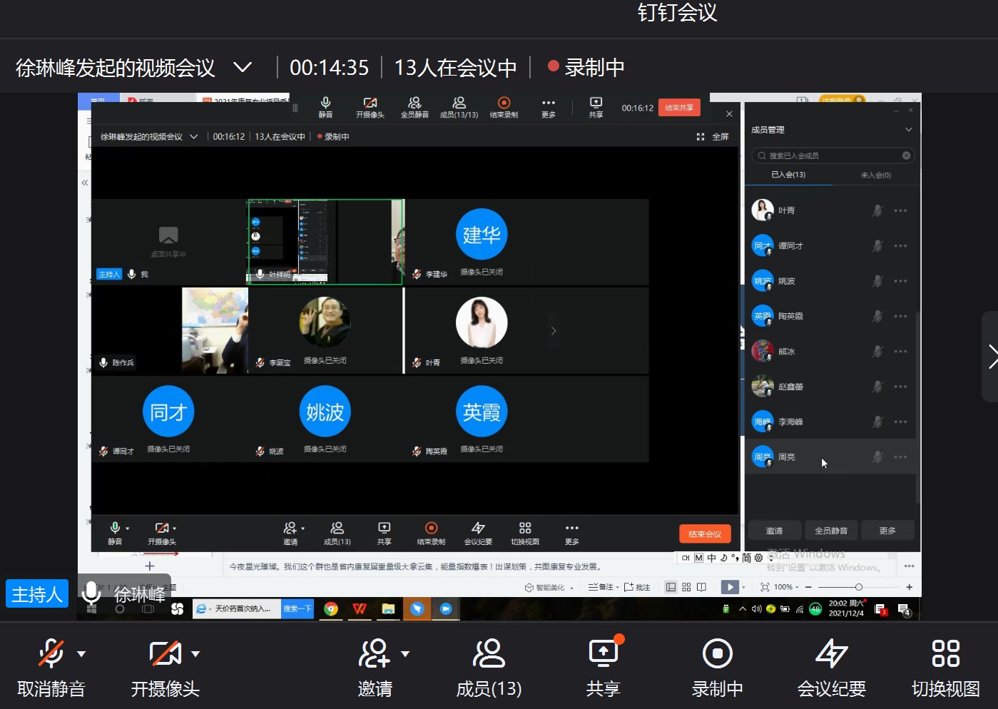Select 建华 participant video tile
Viewport: 998px width, 709px height.
click(482, 243)
